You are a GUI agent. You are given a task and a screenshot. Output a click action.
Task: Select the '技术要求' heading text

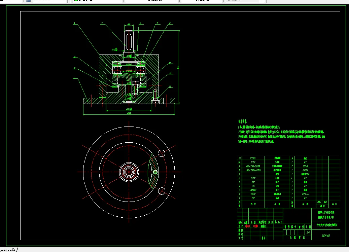(243, 121)
